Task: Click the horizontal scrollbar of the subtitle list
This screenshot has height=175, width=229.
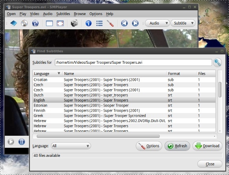Action: tap(98, 136)
